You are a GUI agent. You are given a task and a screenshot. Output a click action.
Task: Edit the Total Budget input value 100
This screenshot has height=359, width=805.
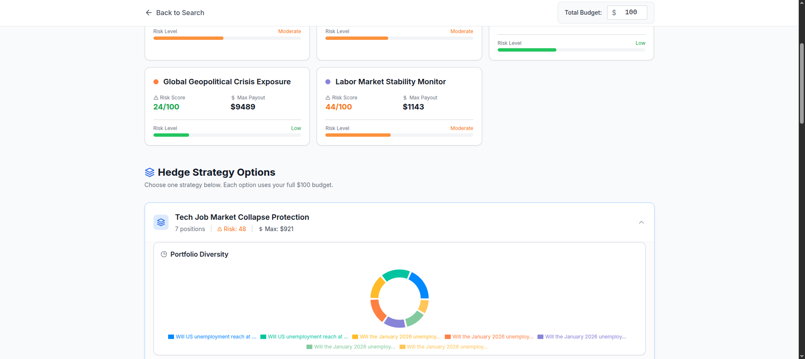point(631,12)
